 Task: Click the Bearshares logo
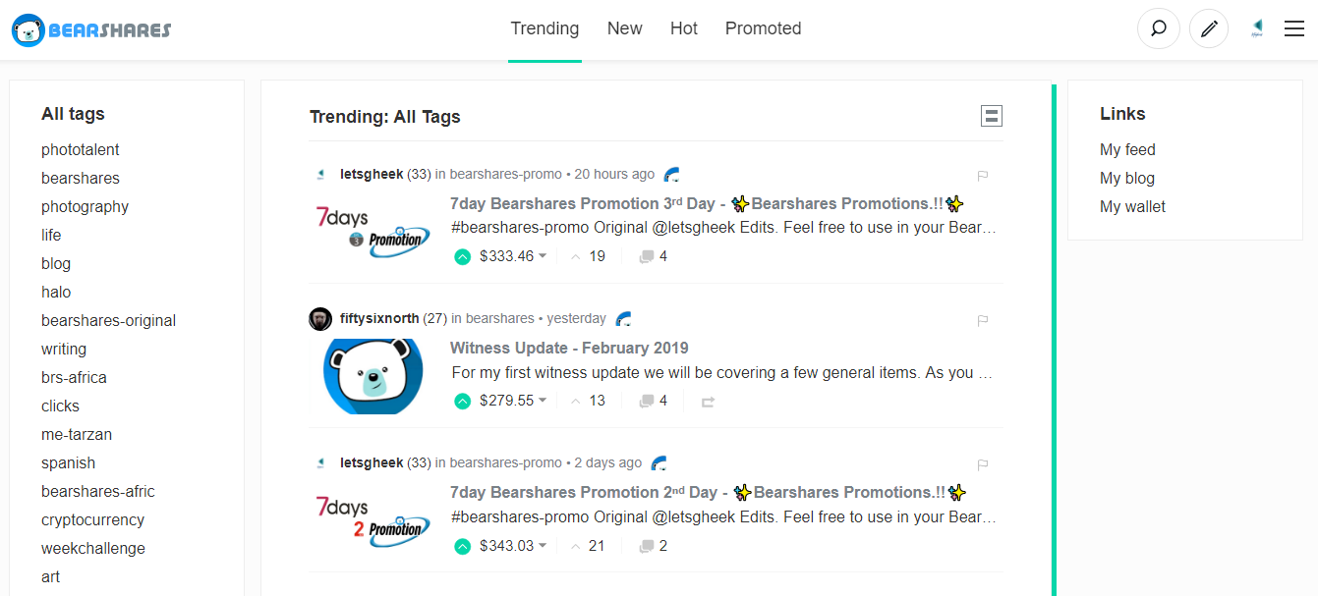[88, 28]
